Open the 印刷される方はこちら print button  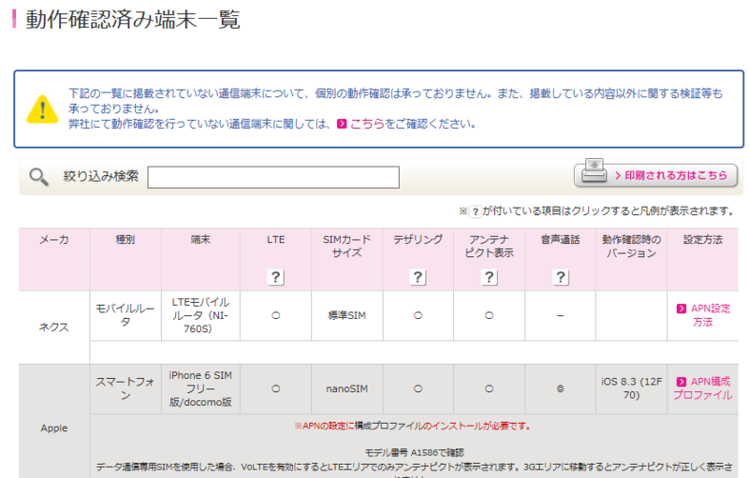click(656, 175)
